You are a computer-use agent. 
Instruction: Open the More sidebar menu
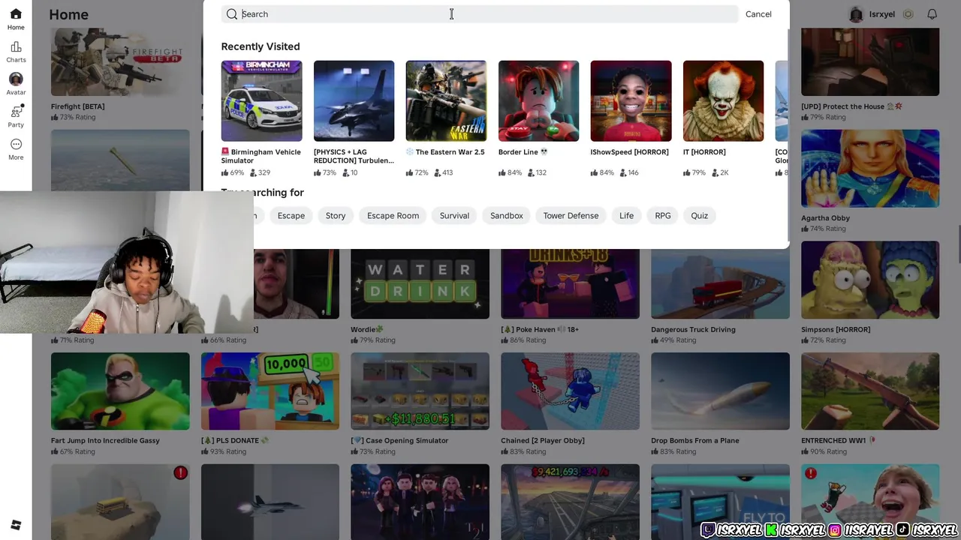pos(16,148)
